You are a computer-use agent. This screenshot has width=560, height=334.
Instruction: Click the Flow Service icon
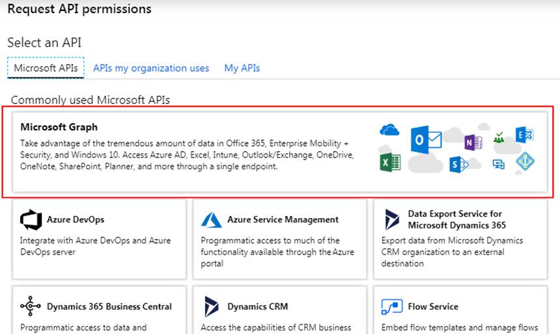coord(392,307)
